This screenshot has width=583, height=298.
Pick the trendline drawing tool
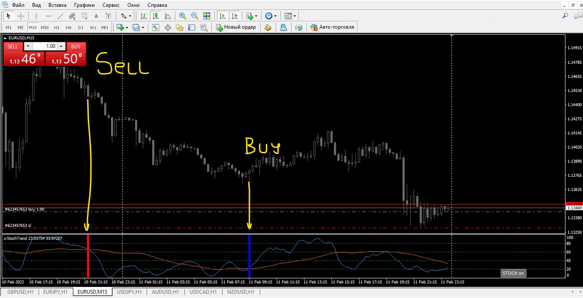coord(60,16)
